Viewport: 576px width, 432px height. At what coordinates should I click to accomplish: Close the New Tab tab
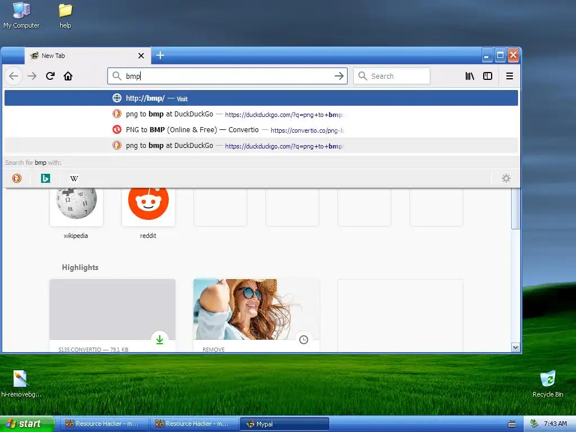click(141, 56)
